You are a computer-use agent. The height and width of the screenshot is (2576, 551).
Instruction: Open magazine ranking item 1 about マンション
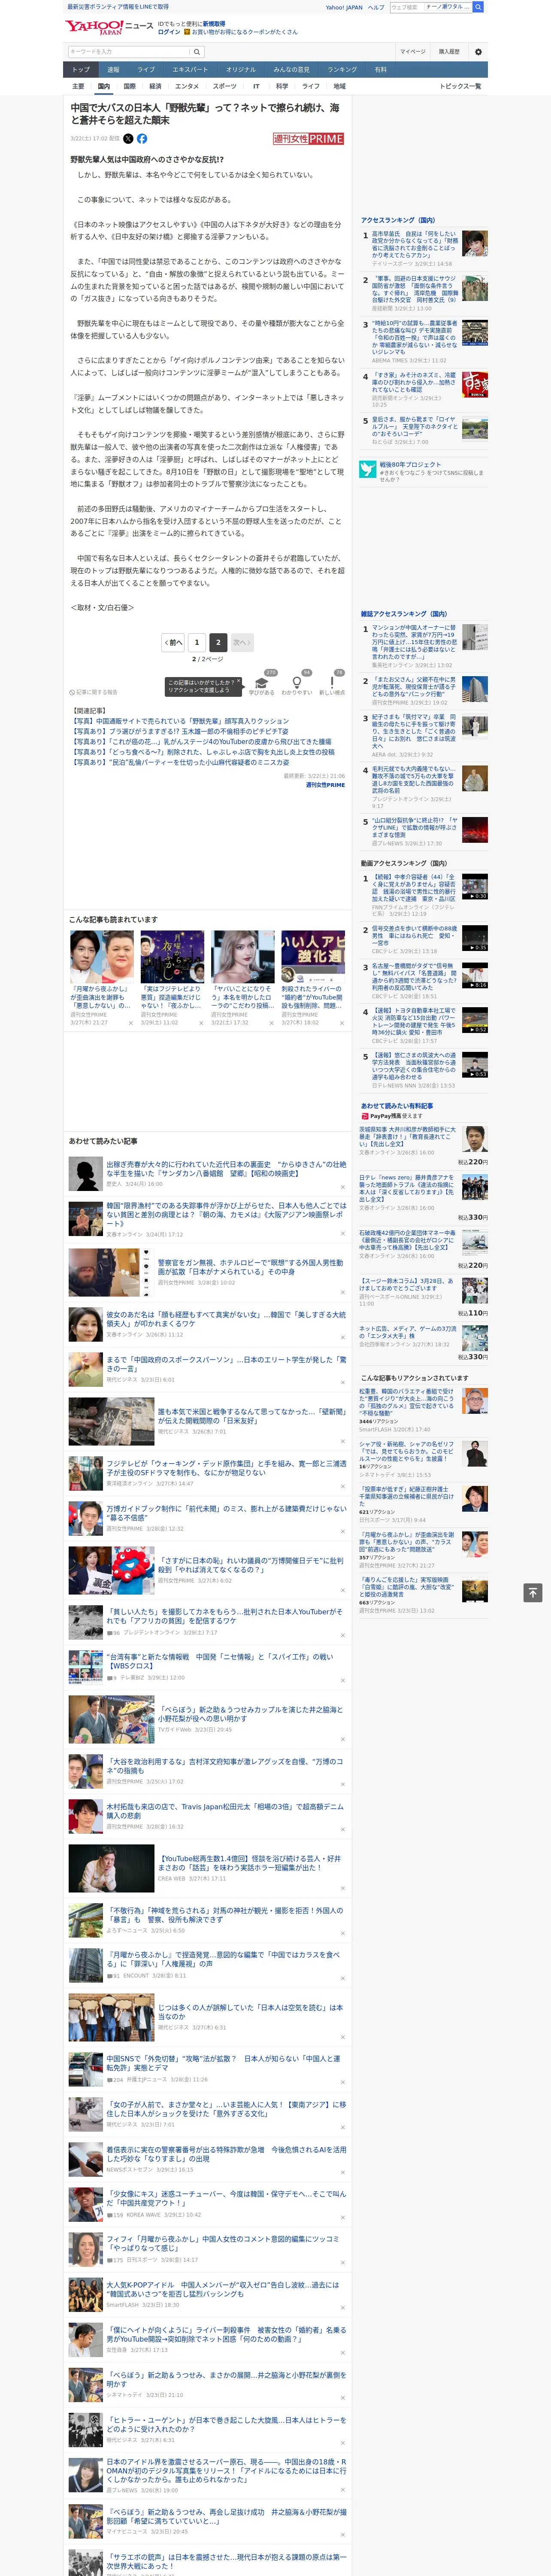point(414,642)
